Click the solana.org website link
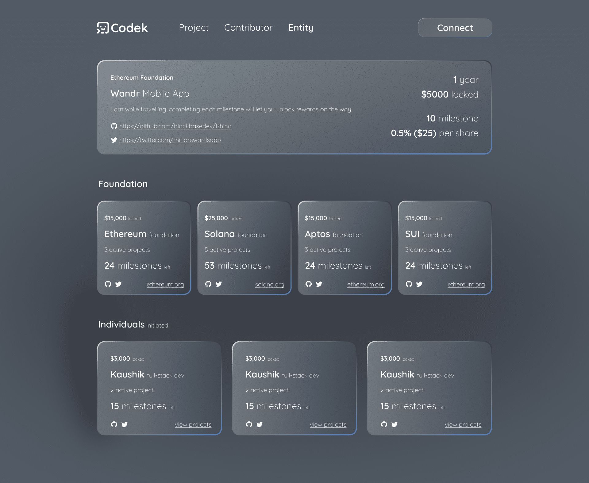This screenshot has width=589, height=483. pos(270,284)
